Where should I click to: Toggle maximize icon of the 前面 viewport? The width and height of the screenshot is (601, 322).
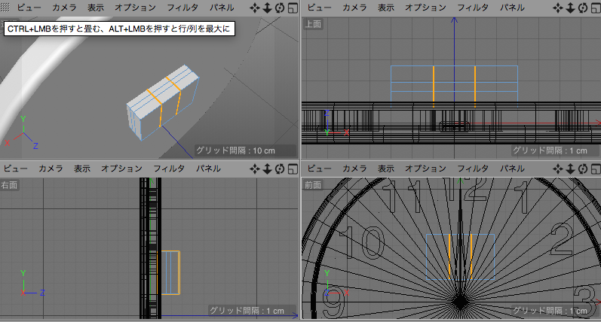596,169
